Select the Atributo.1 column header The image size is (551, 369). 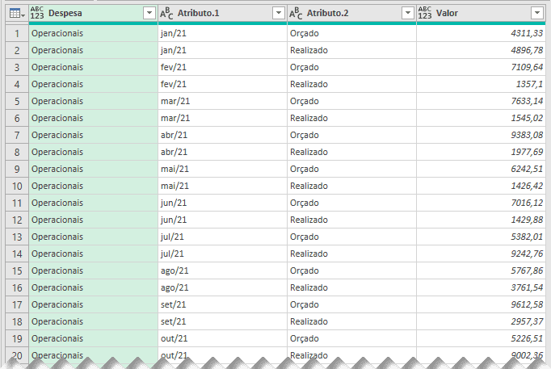(218, 13)
